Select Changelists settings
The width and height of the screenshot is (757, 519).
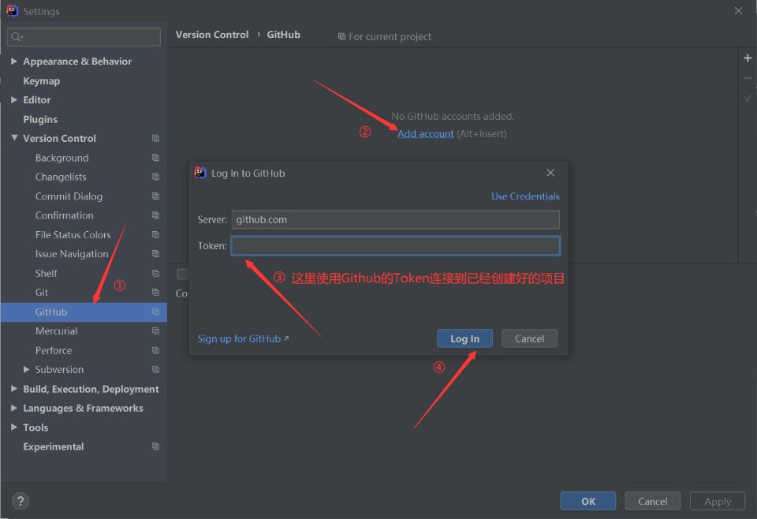61,177
